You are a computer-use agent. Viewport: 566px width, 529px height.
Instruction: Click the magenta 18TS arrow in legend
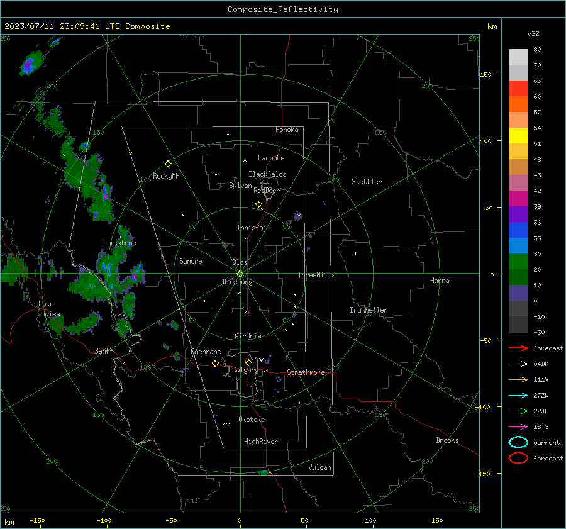pyautogui.click(x=518, y=427)
